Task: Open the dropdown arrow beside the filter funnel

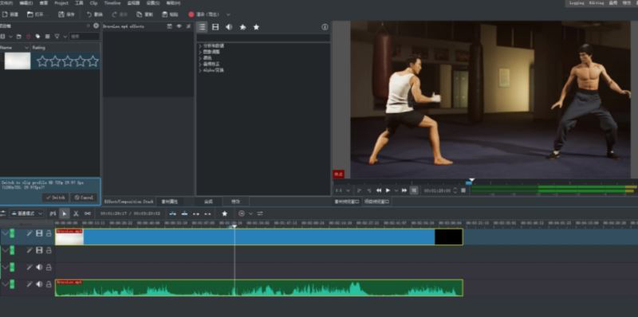Action: point(65,37)
